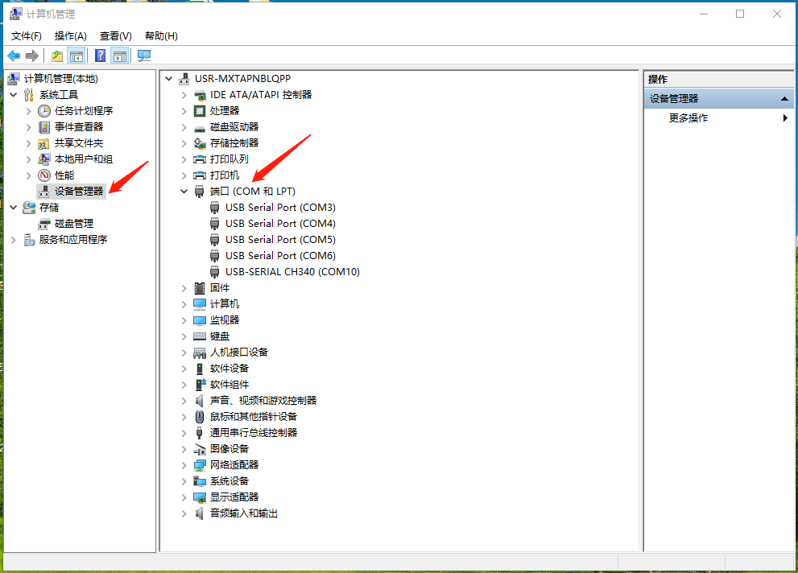Expand the 打印队列 category
The width and height of the screenshot is (798, 573).
point(184,159)
